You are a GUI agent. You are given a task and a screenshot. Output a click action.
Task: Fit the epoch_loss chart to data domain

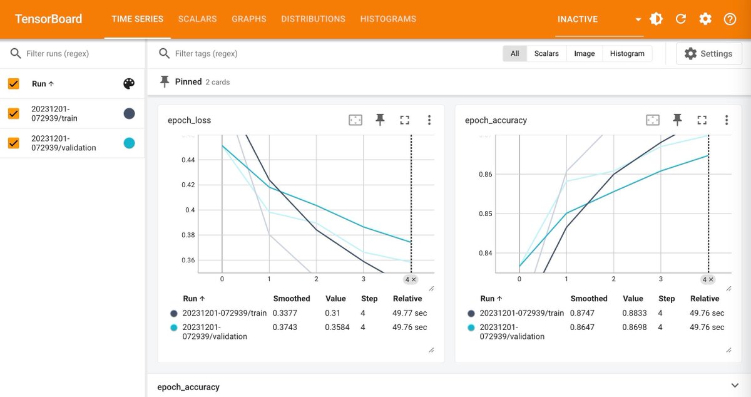(x=355, y=120)
